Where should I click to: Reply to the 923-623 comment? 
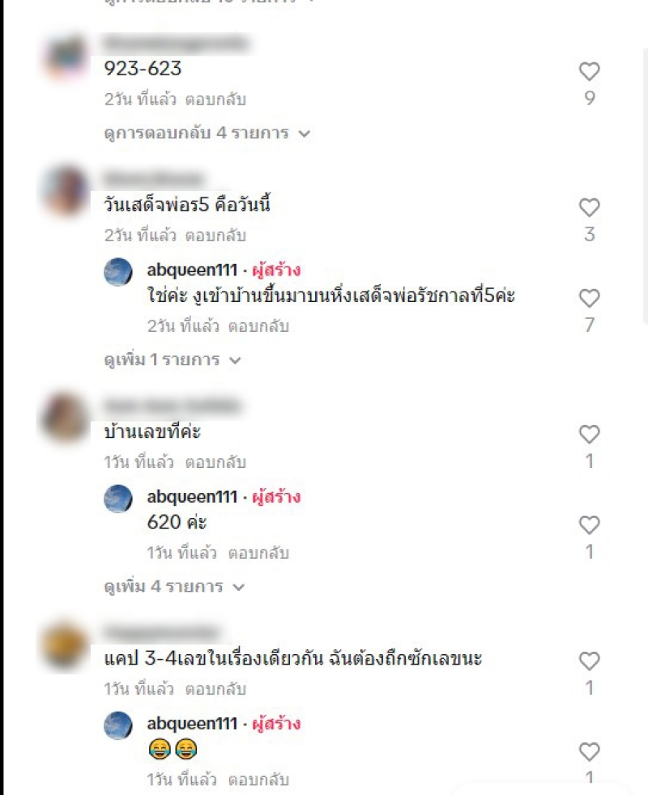tap(215, 100)
